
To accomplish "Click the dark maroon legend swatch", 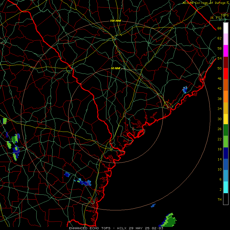I will (x=226, y=62).
